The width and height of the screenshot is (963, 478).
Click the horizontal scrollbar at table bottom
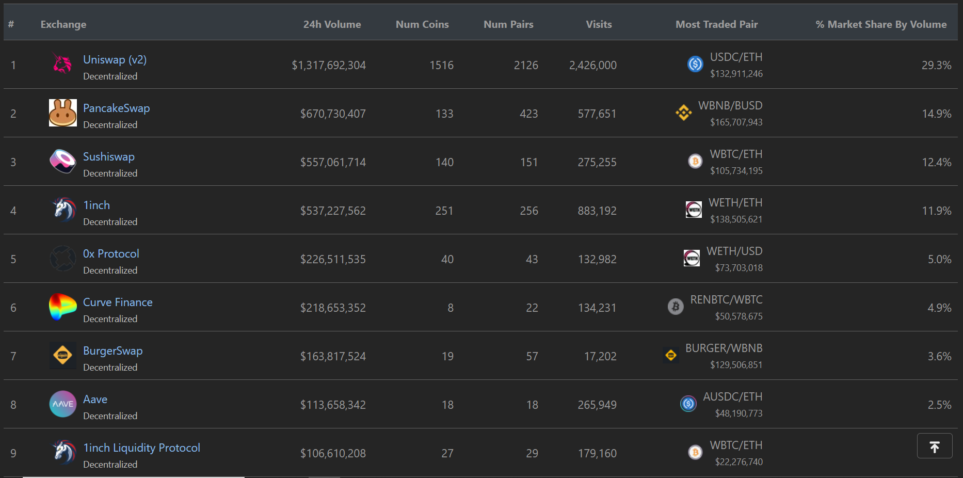click(x=133, y=477)
